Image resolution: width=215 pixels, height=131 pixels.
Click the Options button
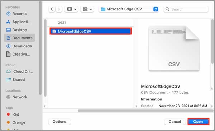coord(59,122)
